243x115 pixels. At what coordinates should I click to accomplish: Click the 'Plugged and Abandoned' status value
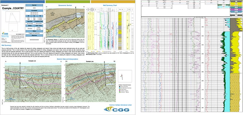tap(34, 33)
